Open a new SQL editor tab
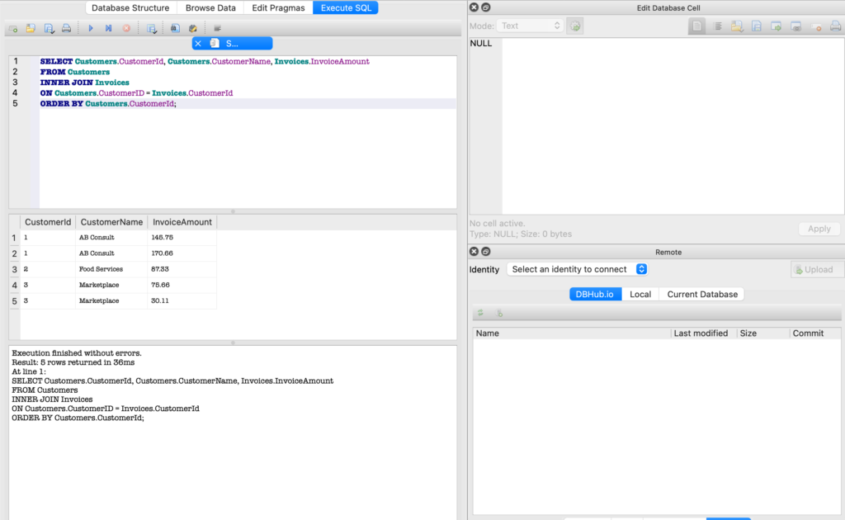Image resolution: width=845 pixels, height=520 pixels. click(x=13, y=28)
